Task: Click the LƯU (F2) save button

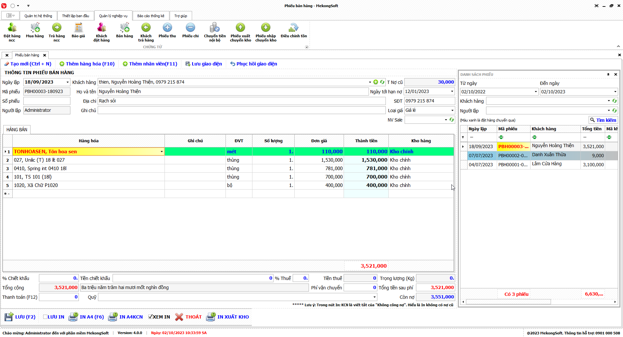Action: coord(20,317)
